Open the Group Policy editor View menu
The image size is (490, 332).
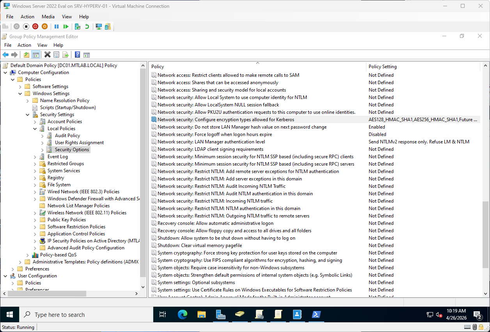[42, 45]
